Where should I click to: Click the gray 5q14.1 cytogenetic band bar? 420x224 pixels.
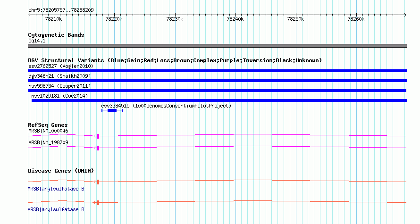217,46
